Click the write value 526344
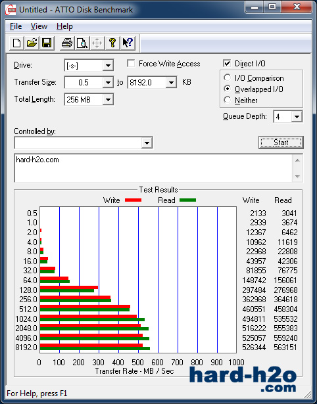The height and width of the screenshot is (404, 317). pyautogui.click(x=254, y=348)
